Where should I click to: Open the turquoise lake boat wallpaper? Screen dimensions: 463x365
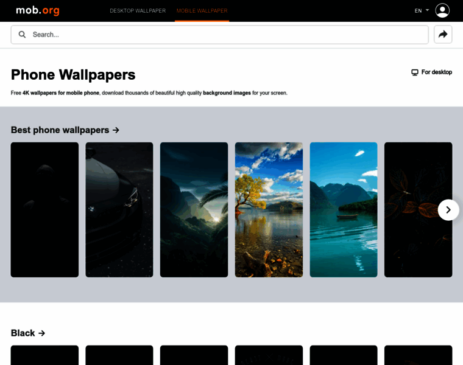coord(344,210)
